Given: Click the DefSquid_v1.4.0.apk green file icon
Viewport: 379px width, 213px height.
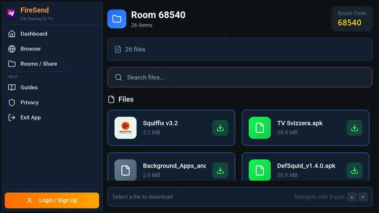Looking at the screenshot, I should (260, 170).
